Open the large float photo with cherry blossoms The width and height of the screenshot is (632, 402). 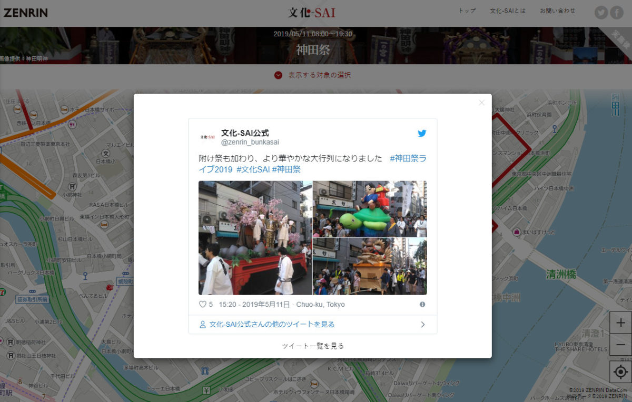coord(255,238)
